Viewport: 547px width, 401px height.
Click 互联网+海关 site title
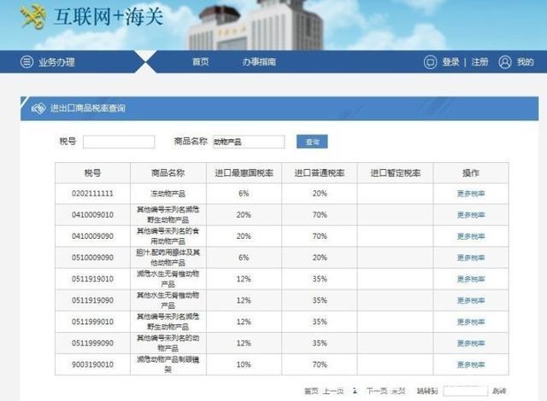[x=109, y=16]
